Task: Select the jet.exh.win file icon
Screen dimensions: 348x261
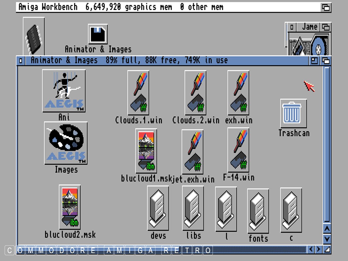Action: 193,152
